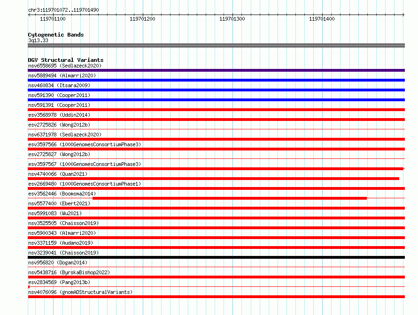Viewport: 418px width, 315px height.
Task: Select the red esv3597566 variant bar
Action: 216,149
